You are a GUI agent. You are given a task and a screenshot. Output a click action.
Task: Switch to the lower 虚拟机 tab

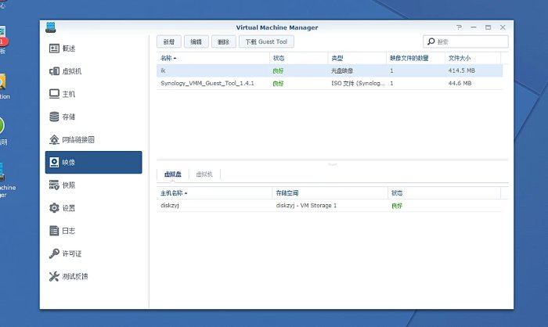[x=204, y=174]
